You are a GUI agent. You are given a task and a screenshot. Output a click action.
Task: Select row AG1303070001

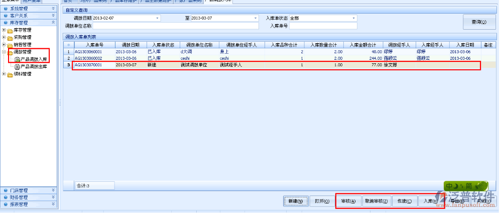280,65
